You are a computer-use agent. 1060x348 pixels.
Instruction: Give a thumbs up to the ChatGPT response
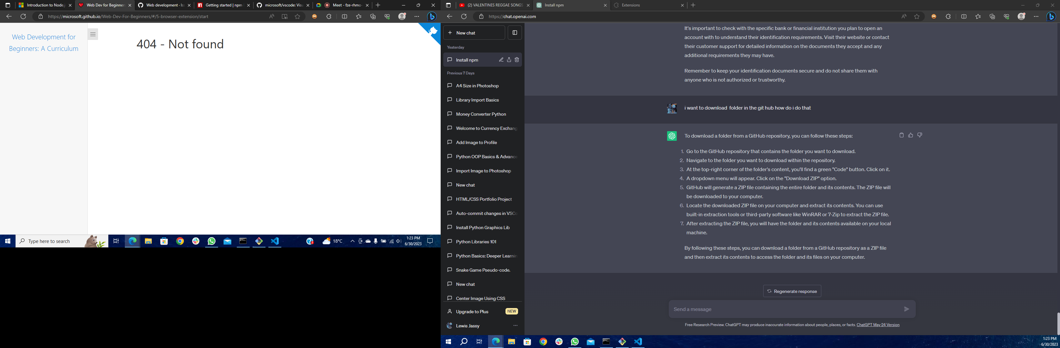(x=911, y=135)
